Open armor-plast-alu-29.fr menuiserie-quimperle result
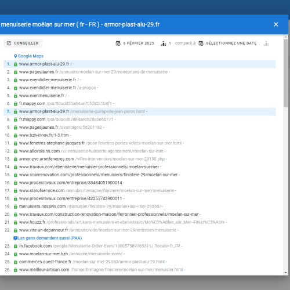 83,111
